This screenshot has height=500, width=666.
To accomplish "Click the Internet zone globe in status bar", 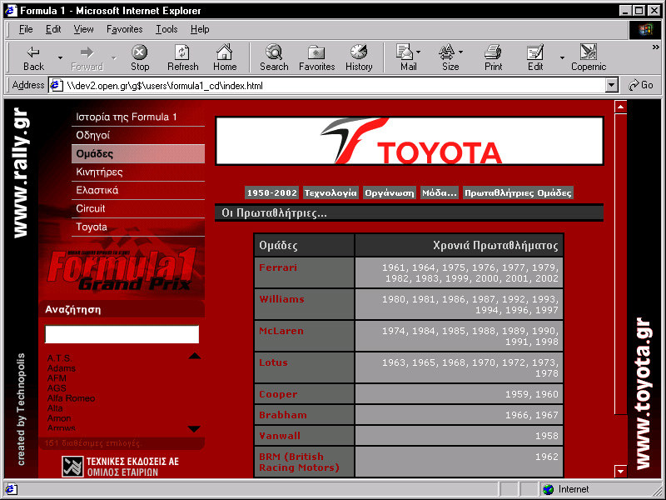I will (x=549, y=489).
